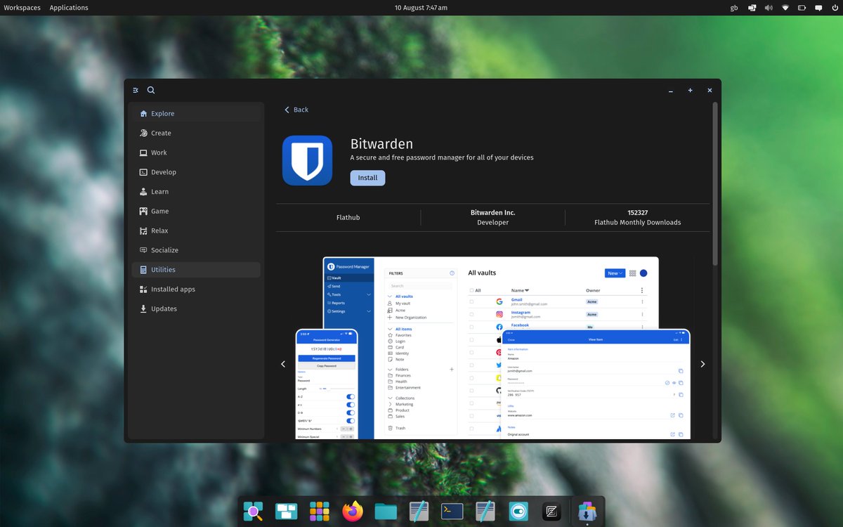Select the Utilities category
This screenshot has height=527, width=843.
196,270
